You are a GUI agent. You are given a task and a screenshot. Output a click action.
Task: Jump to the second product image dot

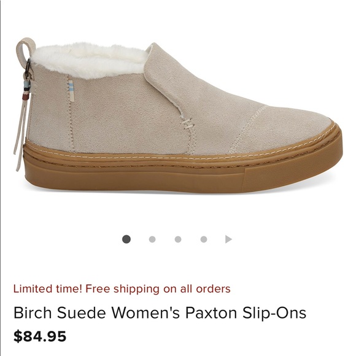(x=152, y=239)
